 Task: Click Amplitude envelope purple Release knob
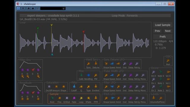coord(38,93)
